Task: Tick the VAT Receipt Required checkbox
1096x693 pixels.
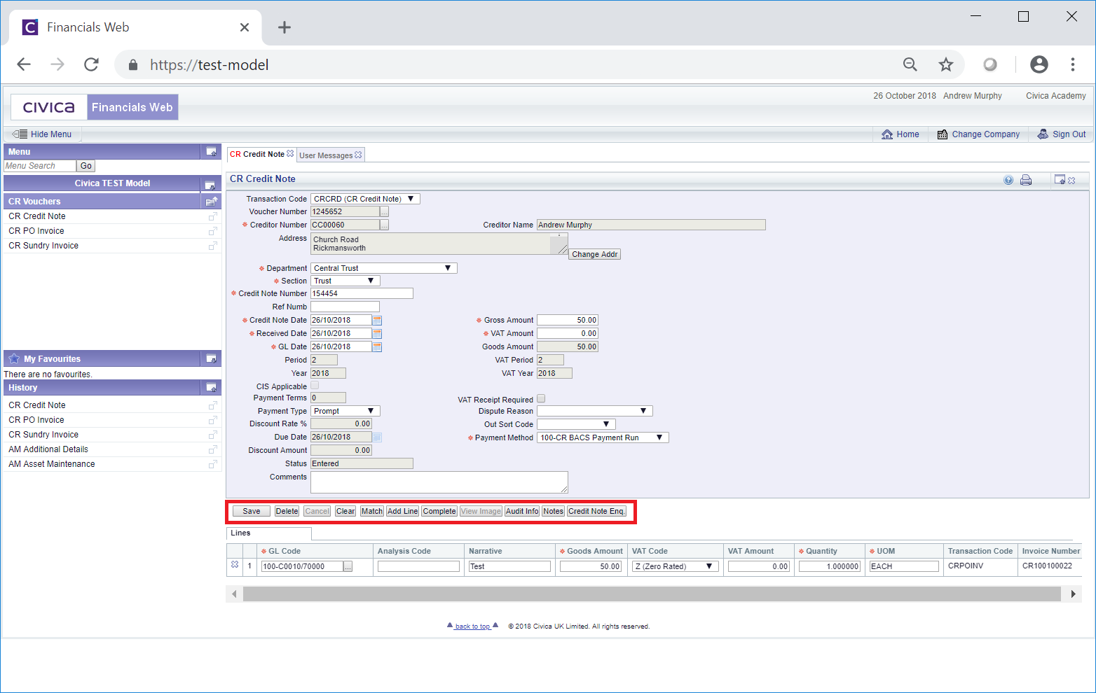Action: 541,399
